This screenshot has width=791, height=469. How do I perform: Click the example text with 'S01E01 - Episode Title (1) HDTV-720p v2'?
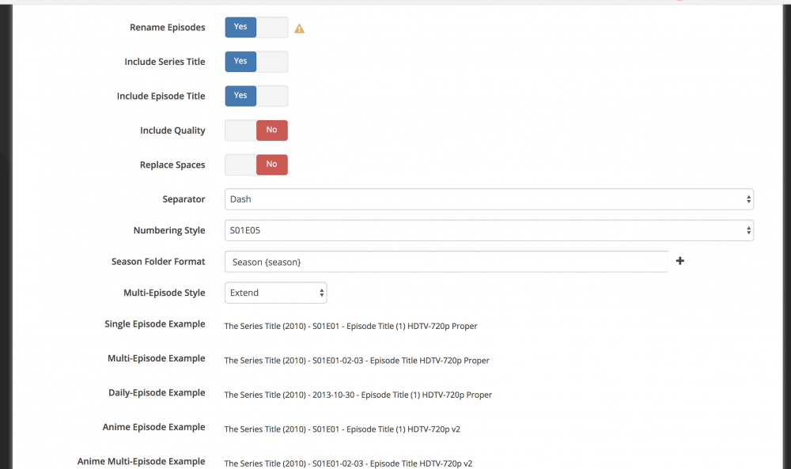coord(342,429)
